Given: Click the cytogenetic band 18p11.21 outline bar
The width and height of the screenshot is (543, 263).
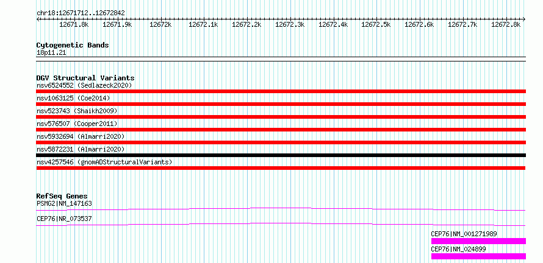Looking at the screenshot, I should click(x=281, y=59).
